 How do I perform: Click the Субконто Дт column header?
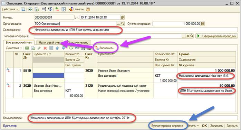(x=48, y=54)
